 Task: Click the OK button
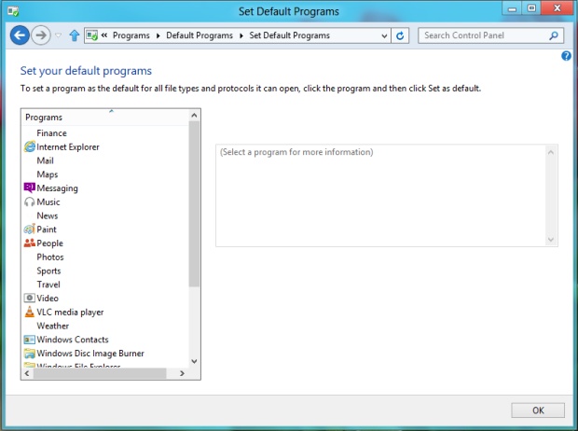tap(538, 410)
